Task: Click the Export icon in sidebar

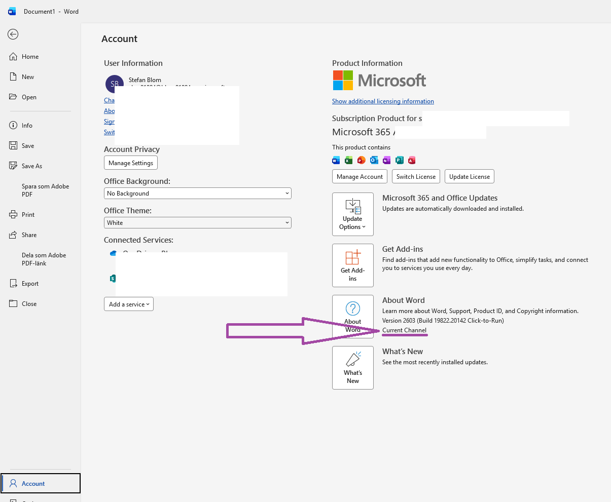Action: tap(14, 284)
